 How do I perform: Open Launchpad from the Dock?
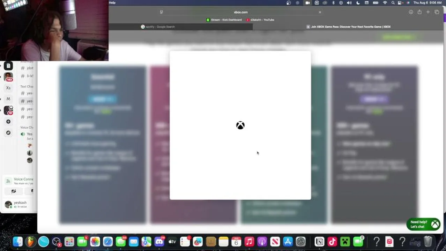(x=69, y=242)
